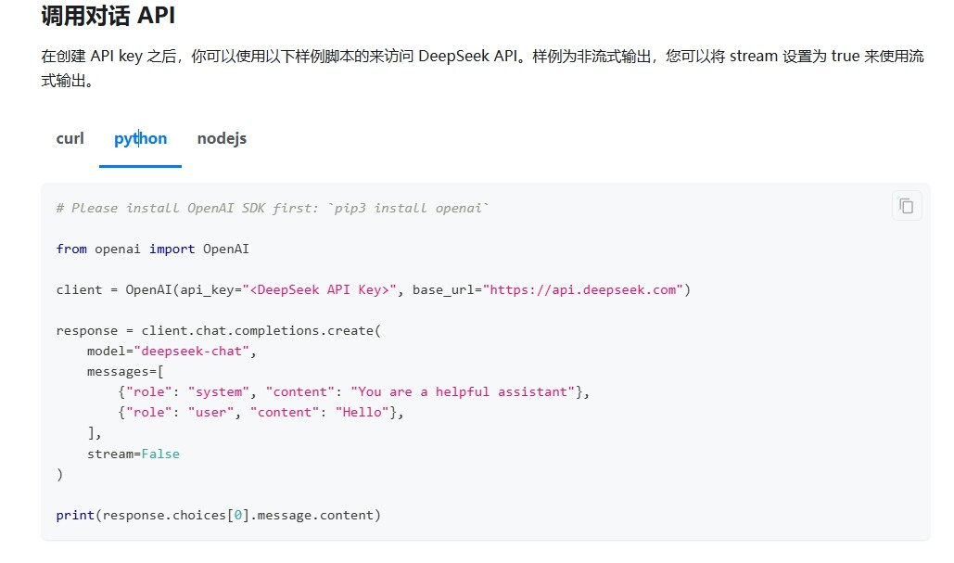Screen dimensions: 954x563
Task: Click the "https://api.deepseek.com" base URL string
Action: tap(586, 289)
